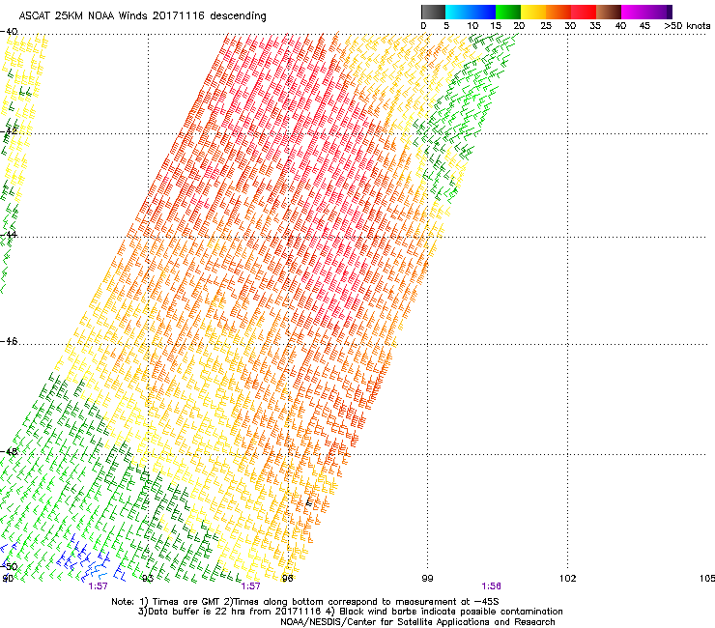Select the yellow 20-25 knots legend color
The height and width of the screenshot is (628, 715).
pyautogui.click(x=533, y=12)
